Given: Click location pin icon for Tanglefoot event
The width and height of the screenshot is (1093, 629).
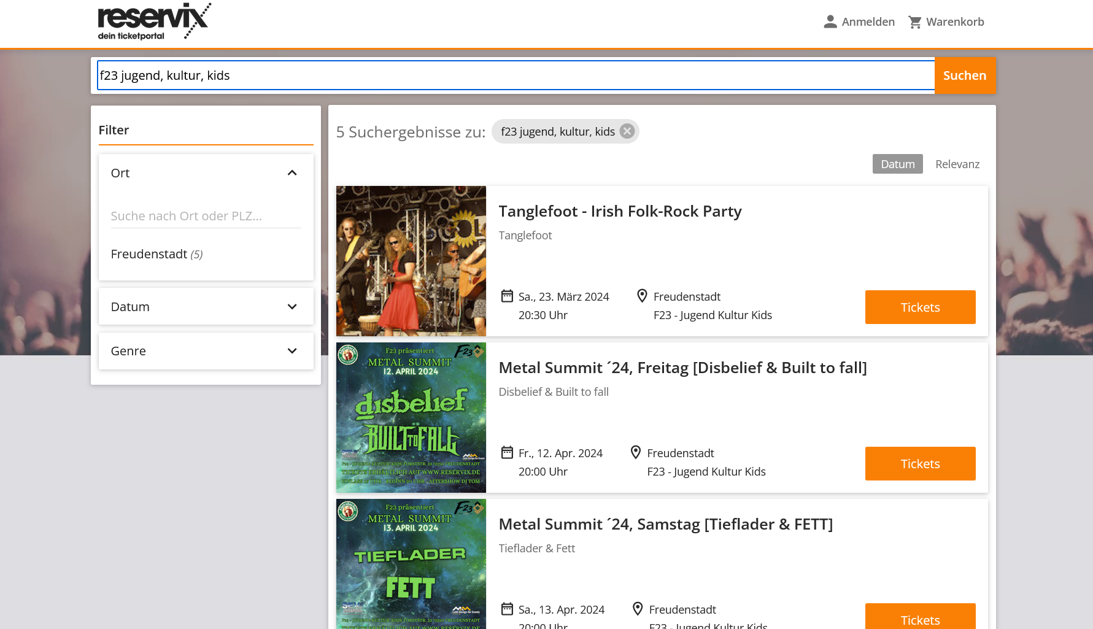Looking at the screenshot, I should (x=642, y=296).
